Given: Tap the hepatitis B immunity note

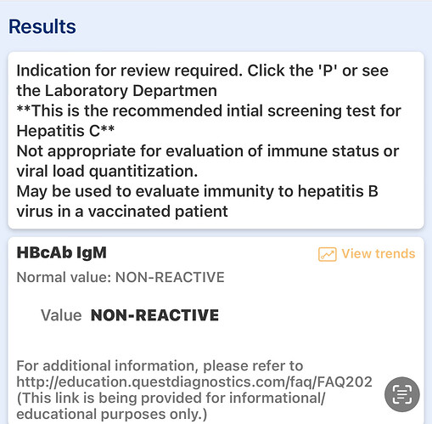Looking at the screenshot, I should pos(198,201).
